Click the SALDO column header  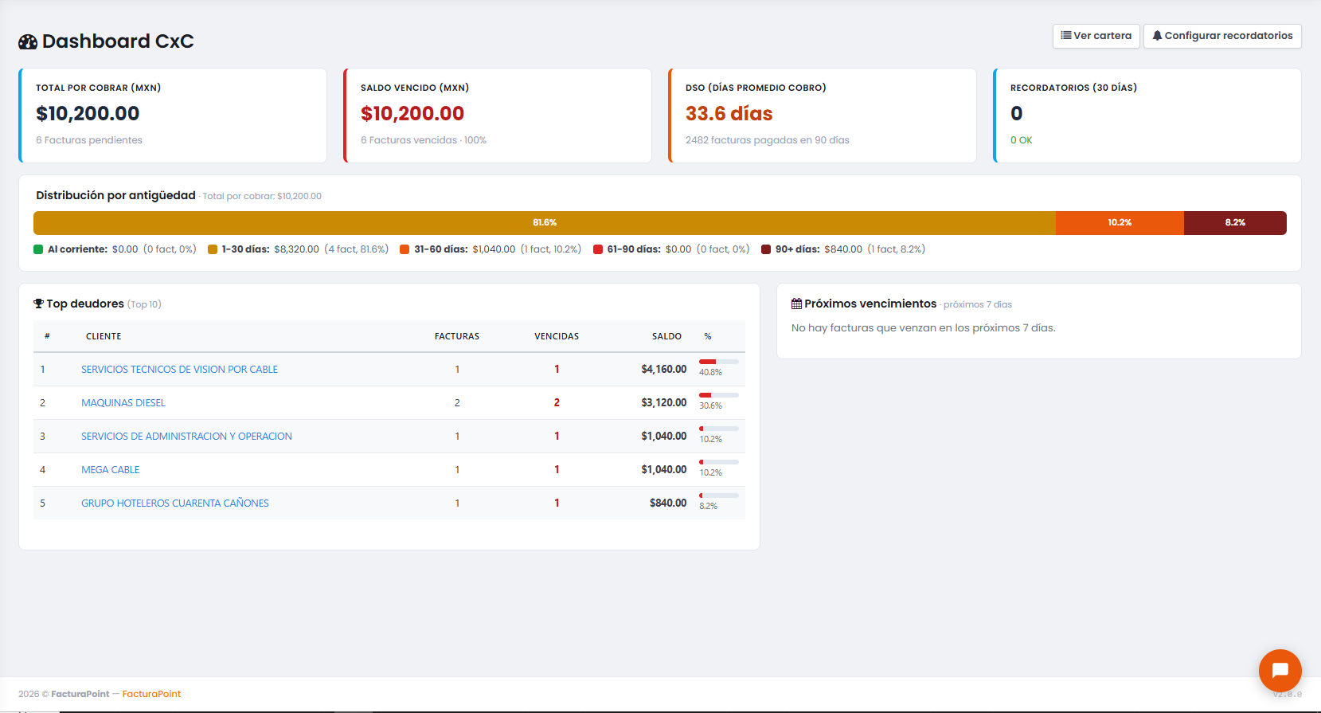(666, 336)
